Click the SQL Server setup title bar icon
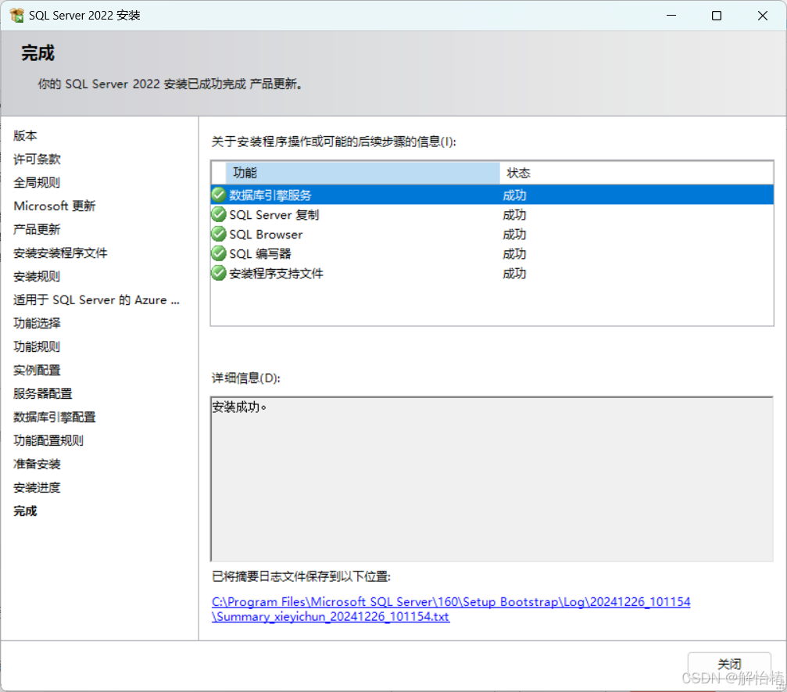The width and height of the screenshot is (787, 692). coord(17,16)
